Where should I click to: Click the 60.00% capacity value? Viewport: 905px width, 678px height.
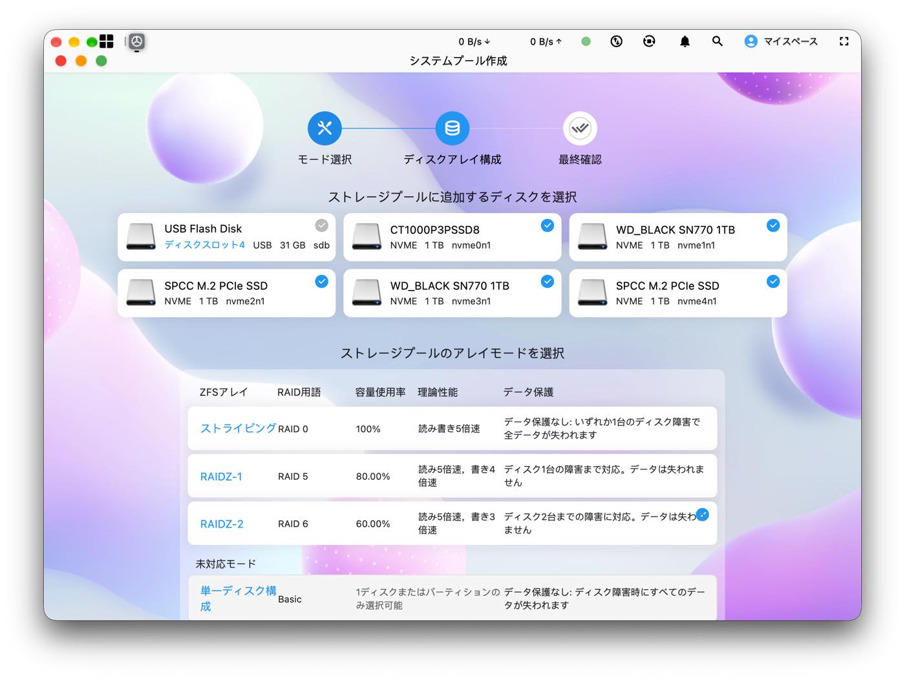tap(373, 524)
